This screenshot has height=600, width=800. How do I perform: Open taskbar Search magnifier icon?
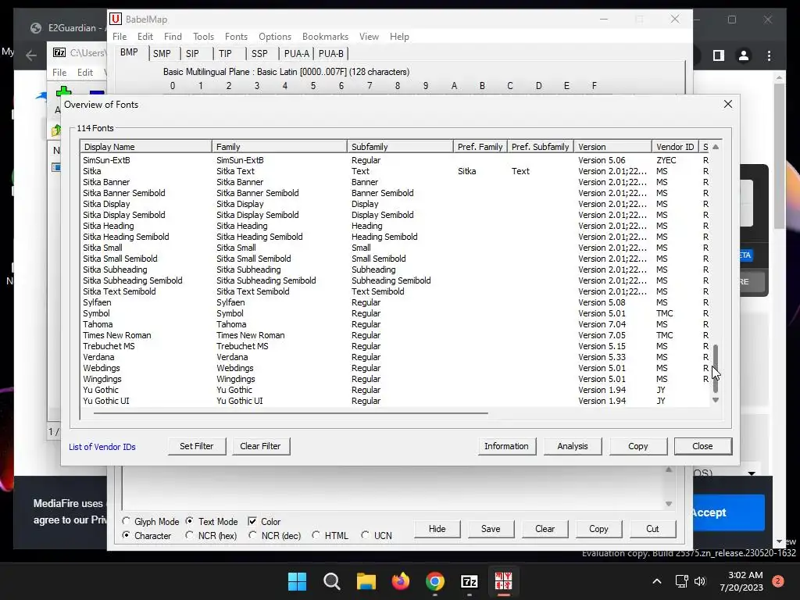pyautogui.click(x=331, y=581)
